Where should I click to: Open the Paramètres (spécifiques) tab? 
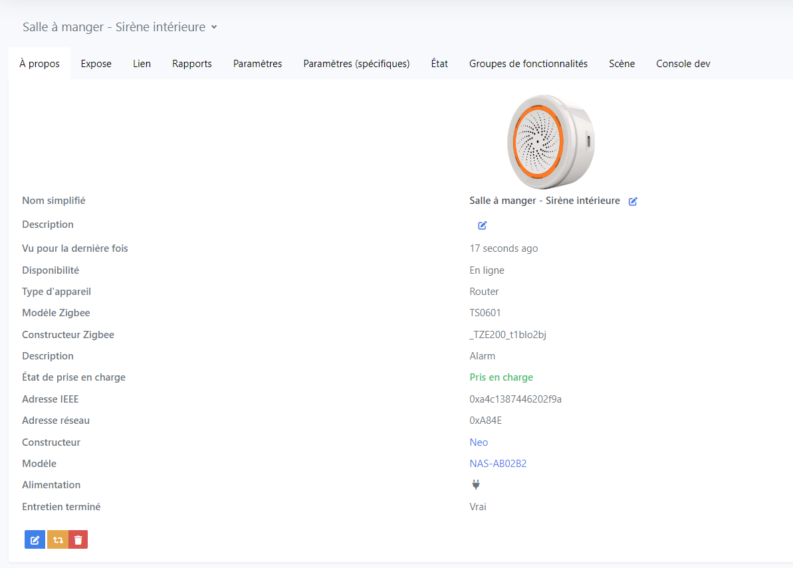tap(356, 64)
